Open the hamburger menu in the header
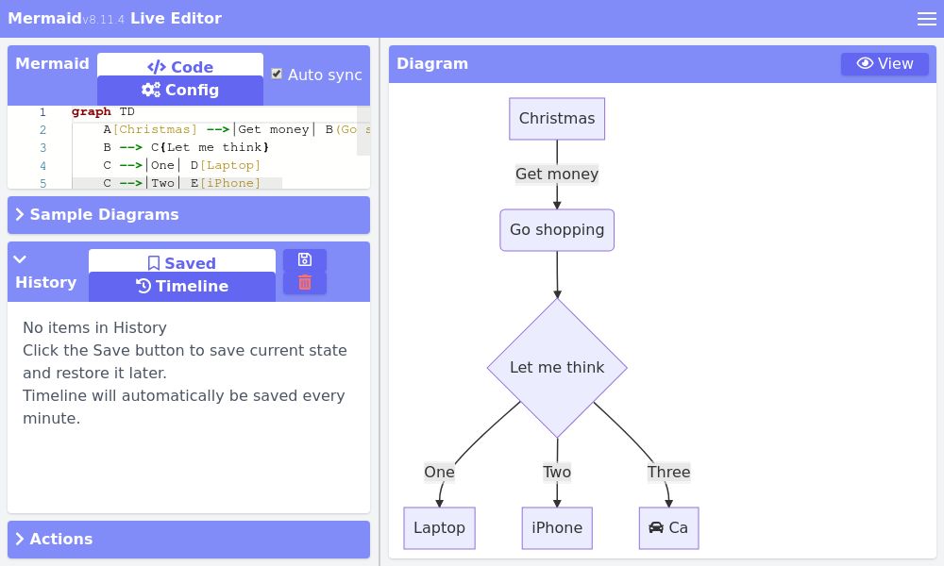The width and height of the screenshot is (944, 566). [x=927, y=19]
